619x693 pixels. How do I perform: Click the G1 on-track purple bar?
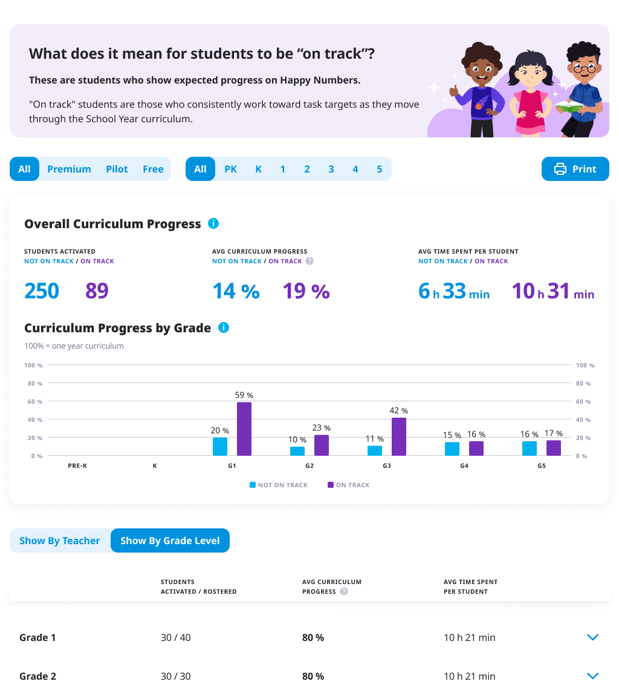coord(244,429)
